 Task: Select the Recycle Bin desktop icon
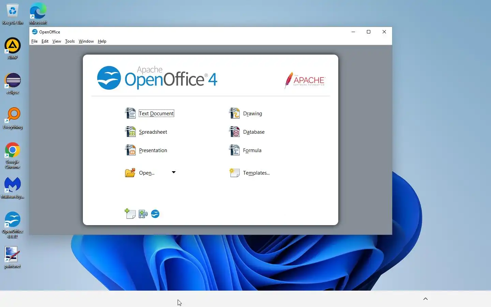pyautogui.click(x=13, y=14)
